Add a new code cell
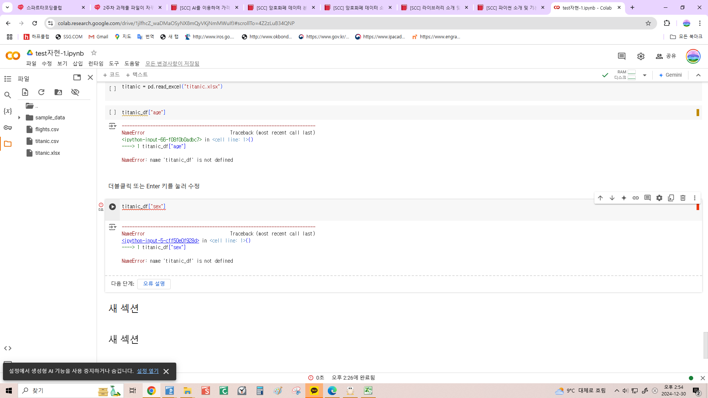The height and width of the screenshot is (398, 708). (x=111, y=75)
